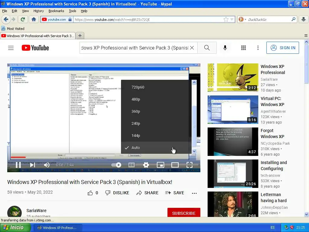Go to the browser Home page

point(34,19)
